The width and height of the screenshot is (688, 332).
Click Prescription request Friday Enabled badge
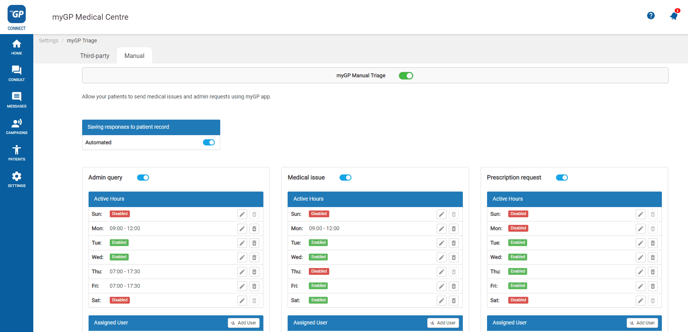pyautogui.click(x=518, y=286)
